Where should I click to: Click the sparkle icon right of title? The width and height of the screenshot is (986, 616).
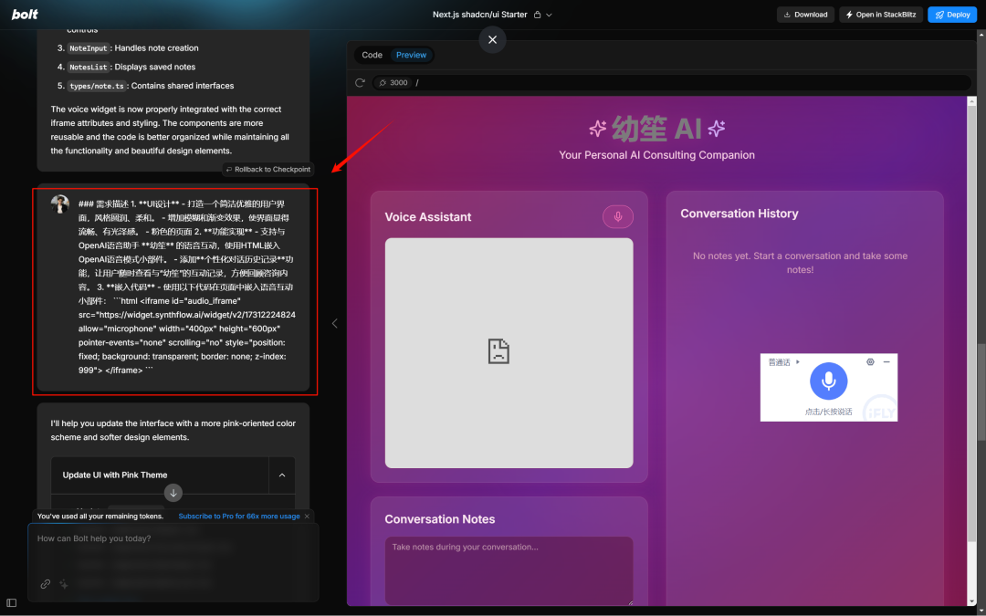click(x=717, y=129)
